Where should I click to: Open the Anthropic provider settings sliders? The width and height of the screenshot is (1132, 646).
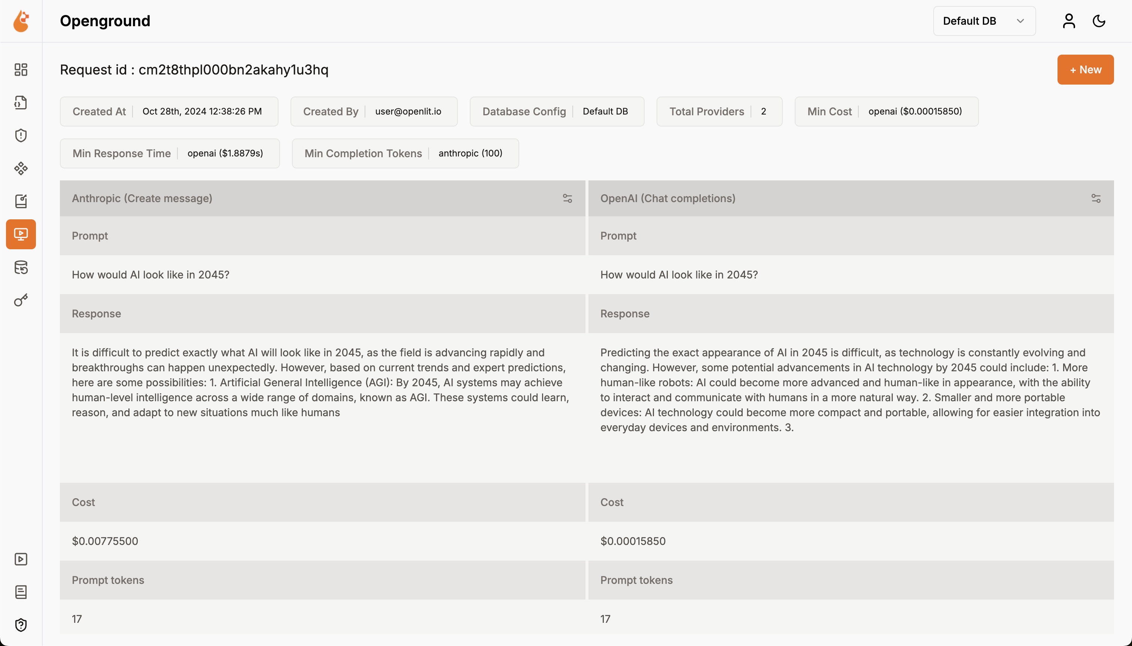coord(567,198)
